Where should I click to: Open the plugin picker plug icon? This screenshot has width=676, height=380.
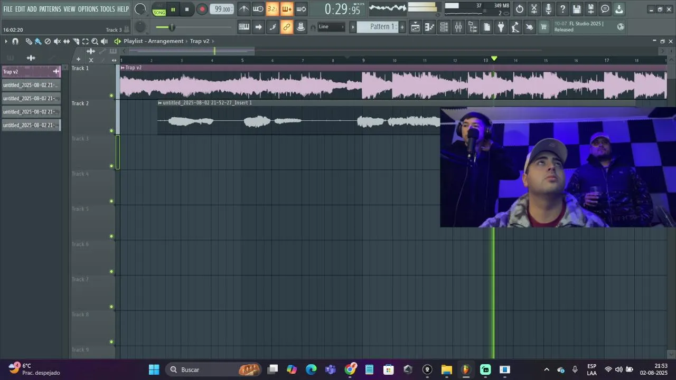tap(501, 27)
